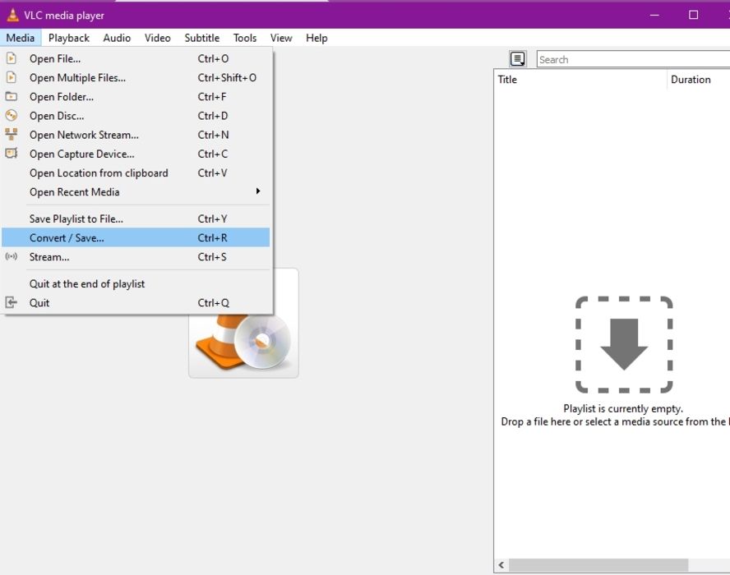This screenshot has height=575, width=730.
Task: Open the Video menu
Action: (157, 38)
